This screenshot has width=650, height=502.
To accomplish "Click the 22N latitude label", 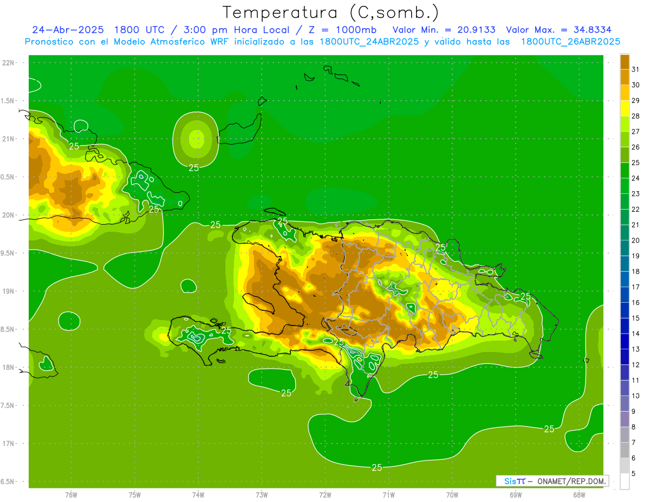I will [9, 63].
